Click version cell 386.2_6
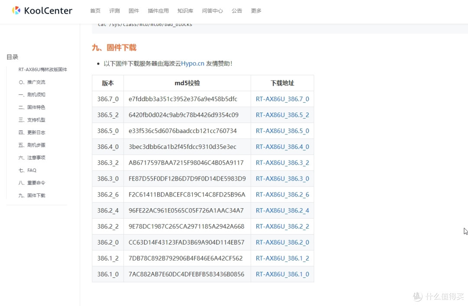 point(108,195)
